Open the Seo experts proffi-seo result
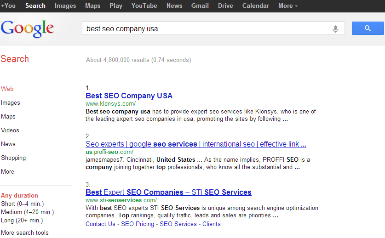 click(196, 144)
